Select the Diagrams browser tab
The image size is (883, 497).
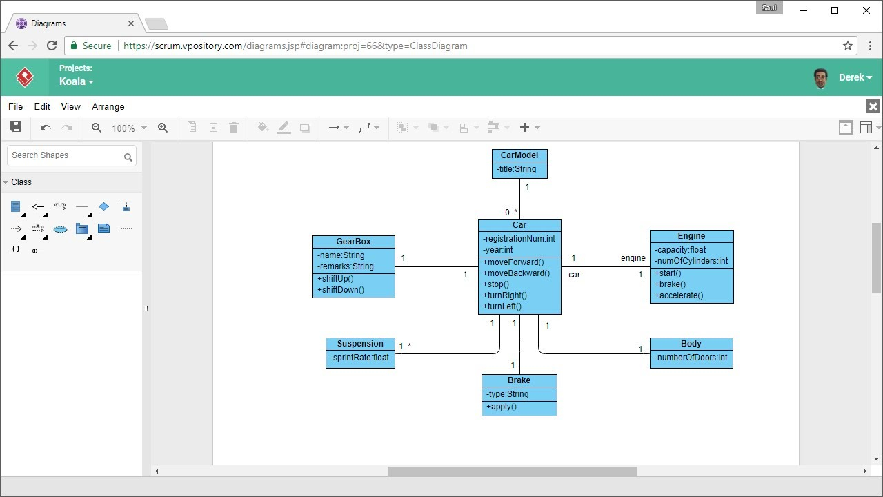(75, 23)
